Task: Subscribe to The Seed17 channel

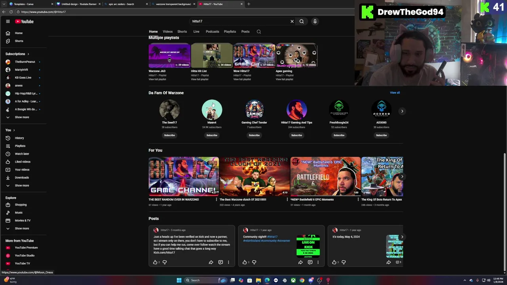Action: point(170,135)
